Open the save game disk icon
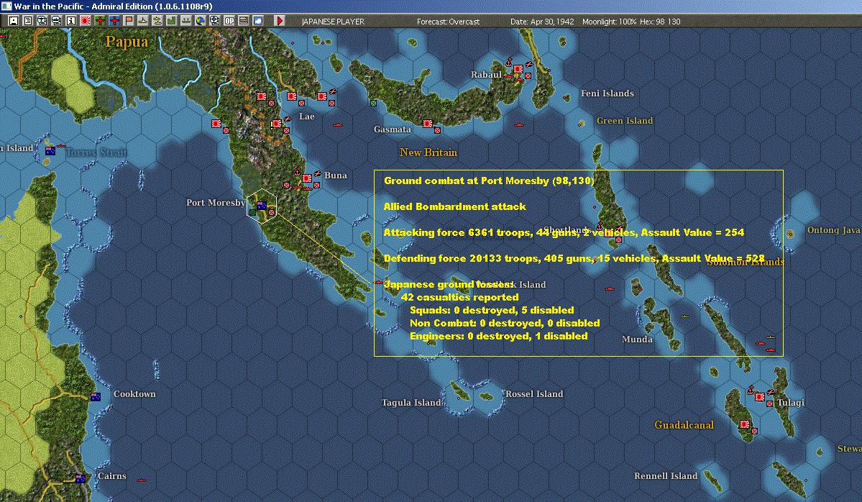862x502 pixels. point(14,21)
